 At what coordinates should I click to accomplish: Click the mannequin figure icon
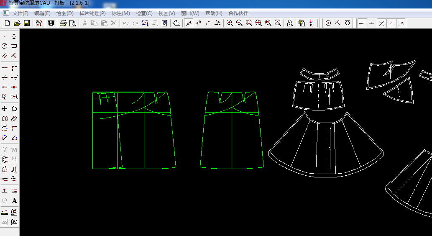[x=311, y=23]
